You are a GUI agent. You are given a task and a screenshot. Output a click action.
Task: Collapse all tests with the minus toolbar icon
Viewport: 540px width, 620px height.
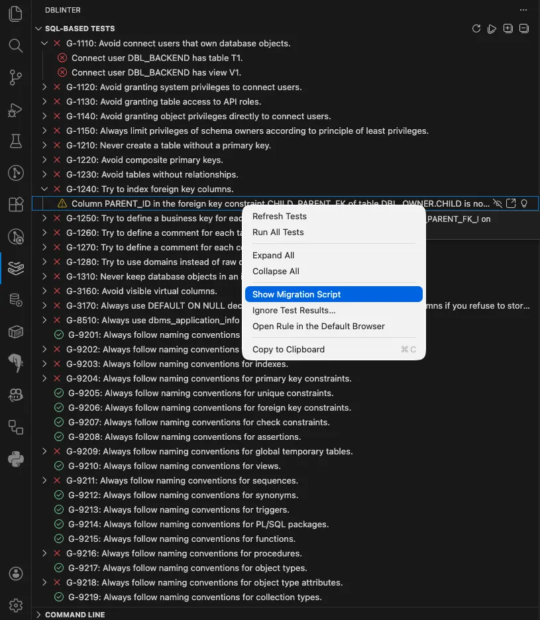(x=522, y=28)
